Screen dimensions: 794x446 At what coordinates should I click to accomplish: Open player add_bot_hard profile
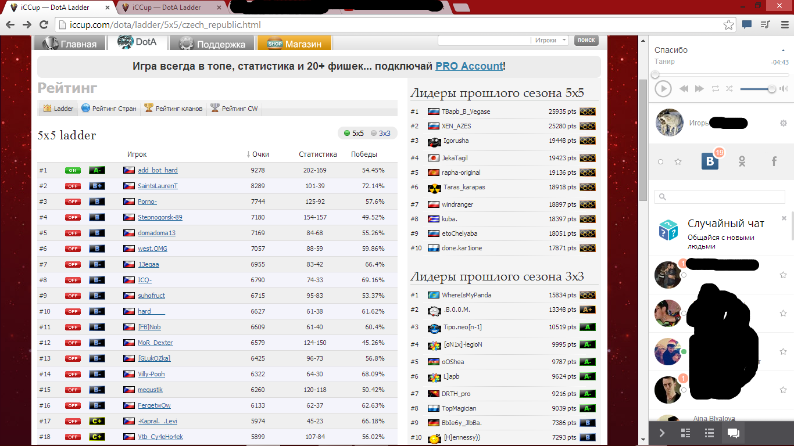(158, 170)
